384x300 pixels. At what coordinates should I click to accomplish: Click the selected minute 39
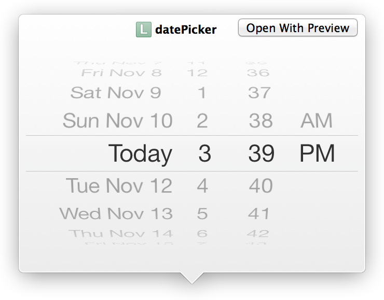coord(261,154)
